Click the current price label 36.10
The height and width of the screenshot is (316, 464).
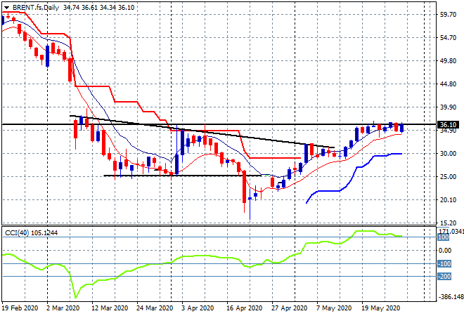tap(448, 125)
